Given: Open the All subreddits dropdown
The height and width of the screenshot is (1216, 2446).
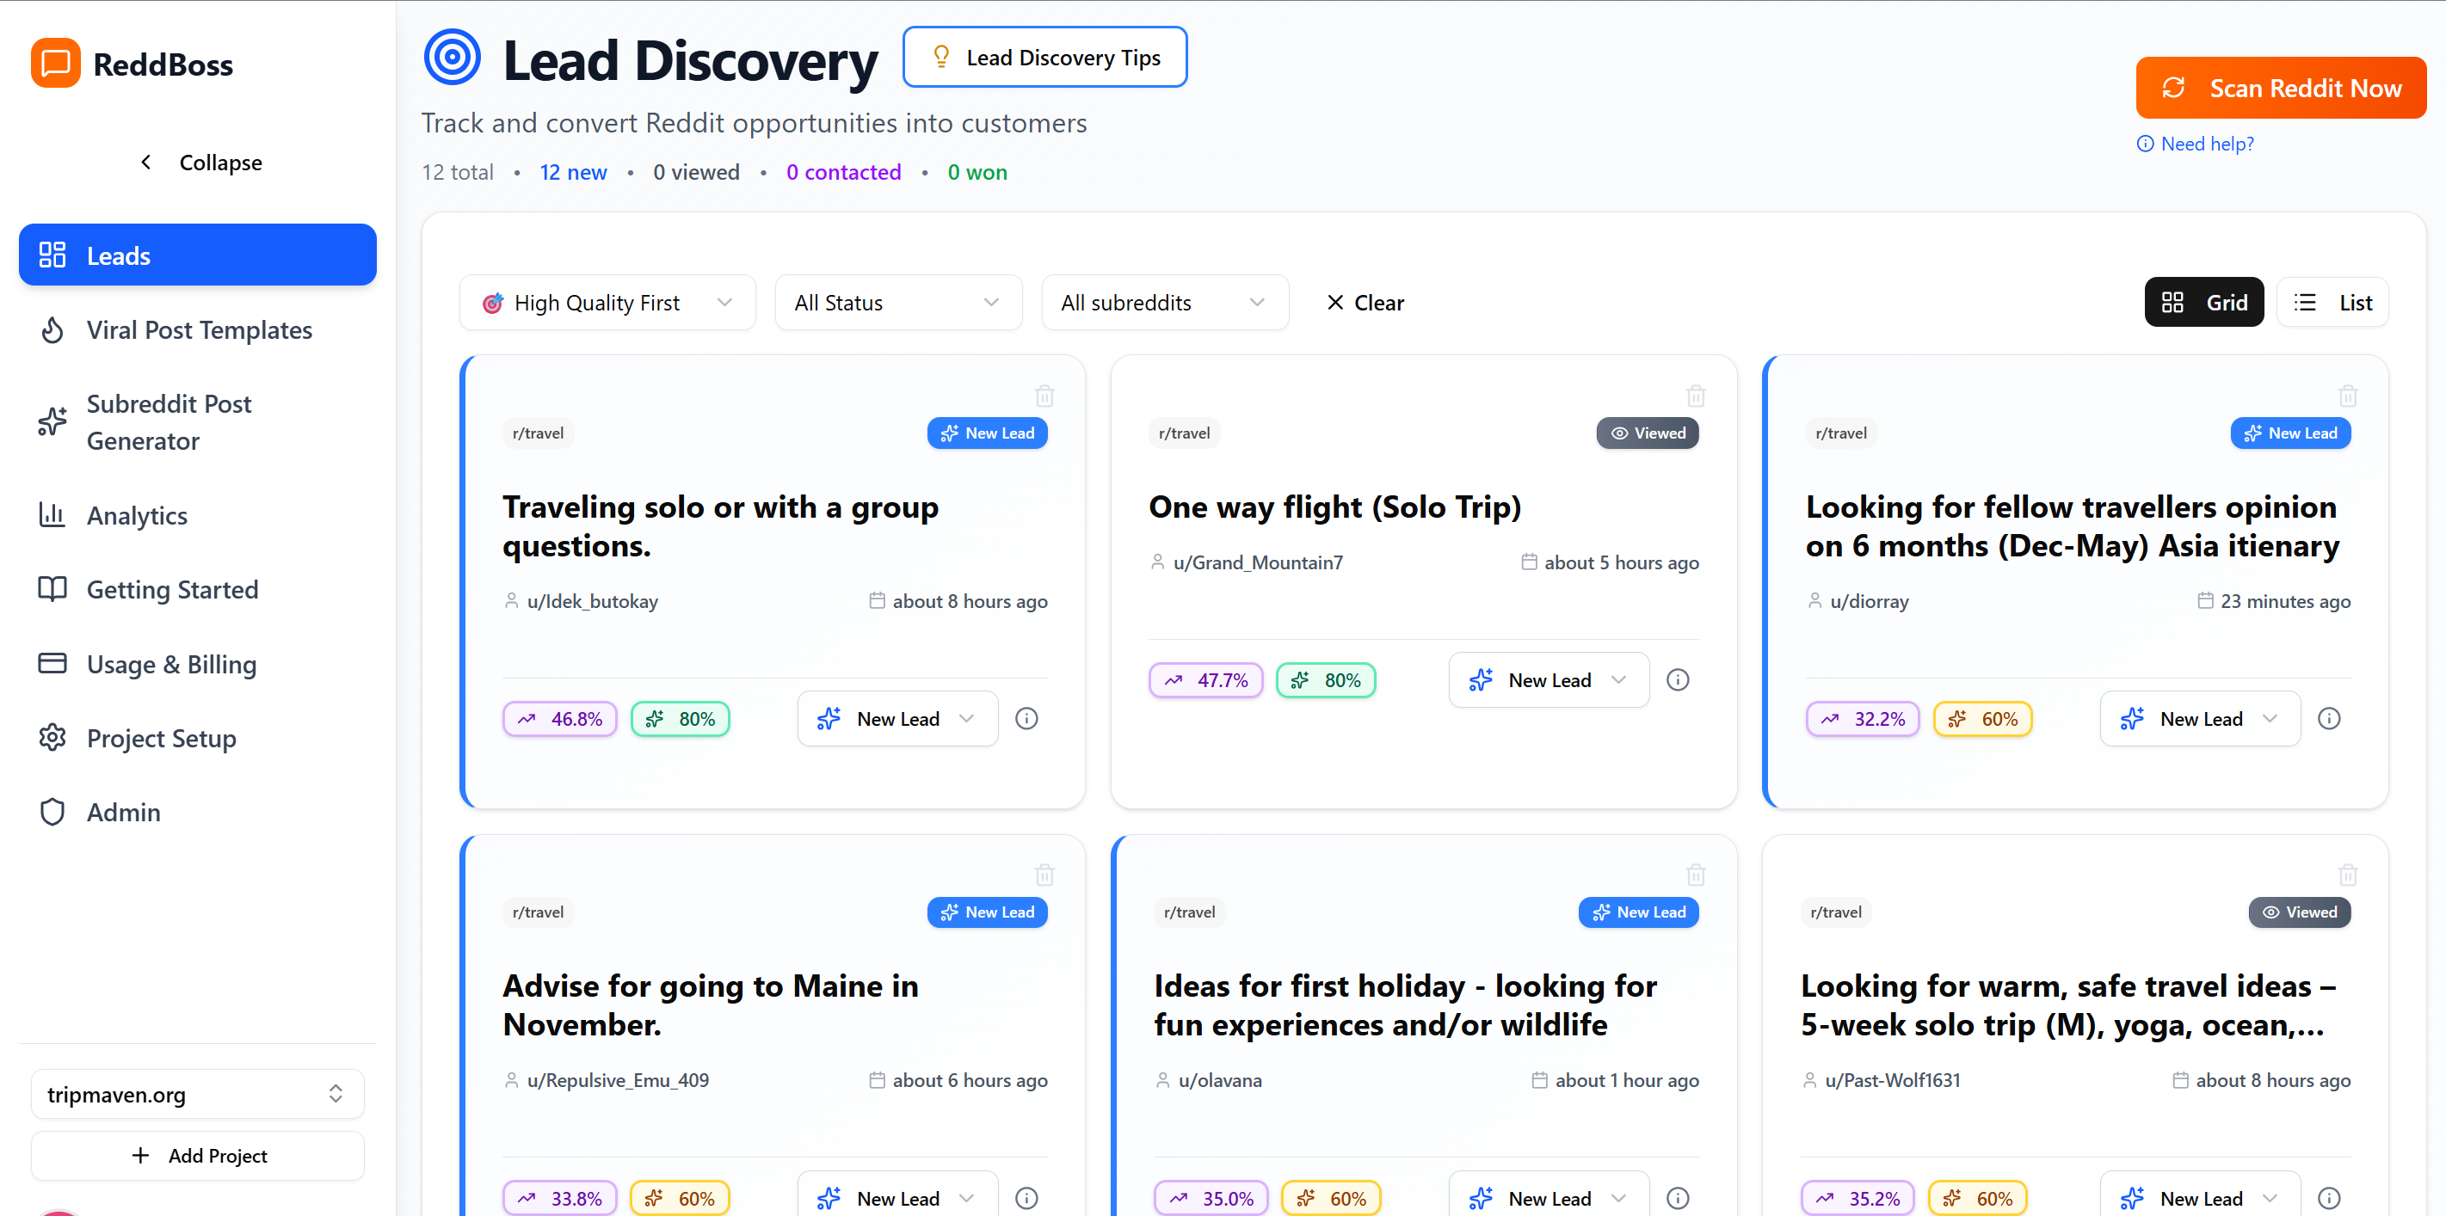Looking at the screenshot, I should [1165, 302].
